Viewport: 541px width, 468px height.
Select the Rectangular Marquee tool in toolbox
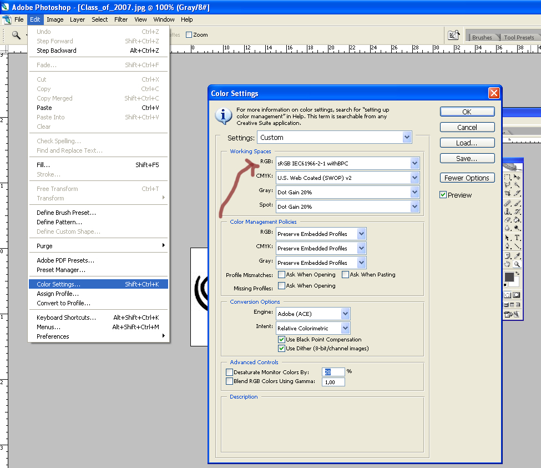[508, 177]
